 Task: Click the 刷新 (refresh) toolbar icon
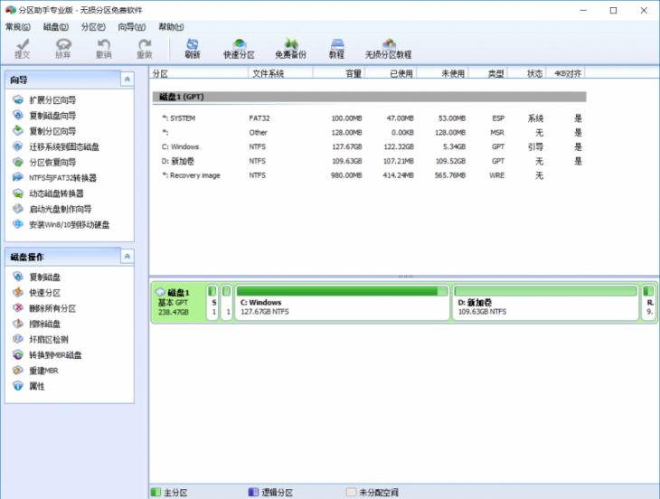pyautogui.click(x=193, y=49)
